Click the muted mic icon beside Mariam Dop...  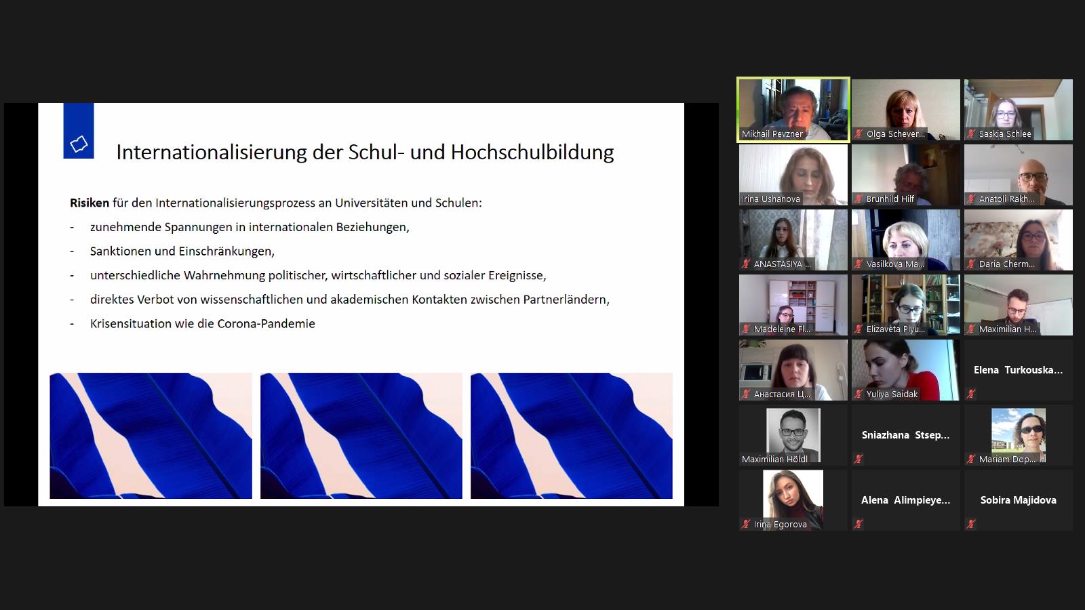coord(971,459)
